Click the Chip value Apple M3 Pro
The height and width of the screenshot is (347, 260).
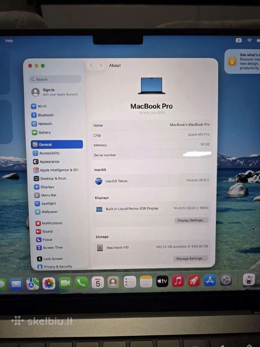[198, 134]
